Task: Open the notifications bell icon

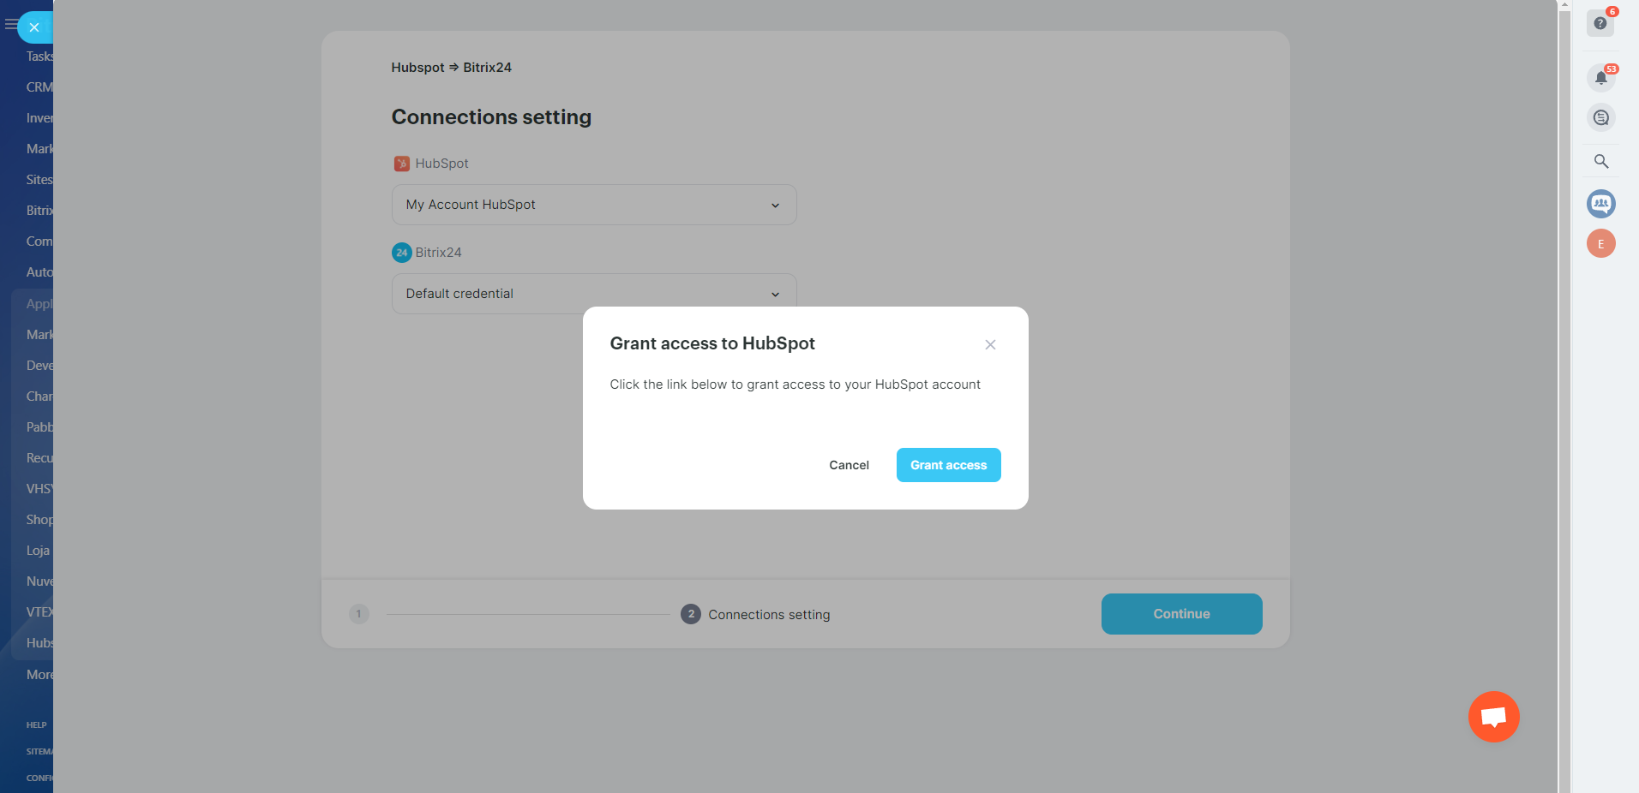Action: click(x=1600, y=78)
